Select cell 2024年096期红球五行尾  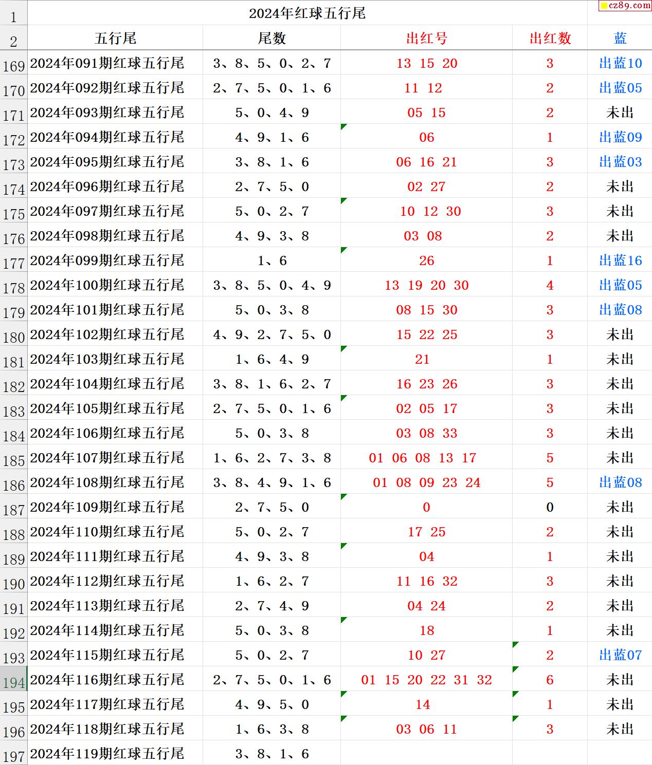[115, 186]
